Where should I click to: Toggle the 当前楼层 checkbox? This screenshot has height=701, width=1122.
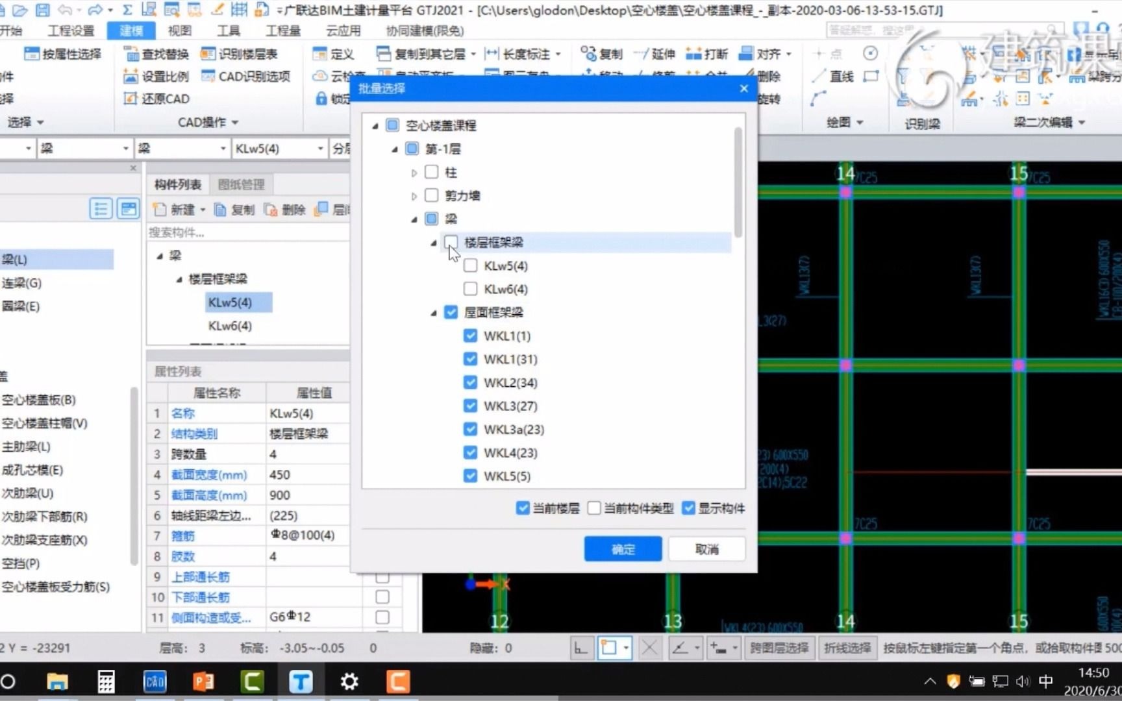pyautogui.click(x=523, y=508)
